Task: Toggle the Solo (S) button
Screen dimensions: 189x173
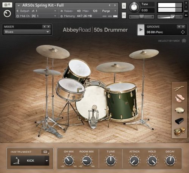Action: [x=124, y=6]
